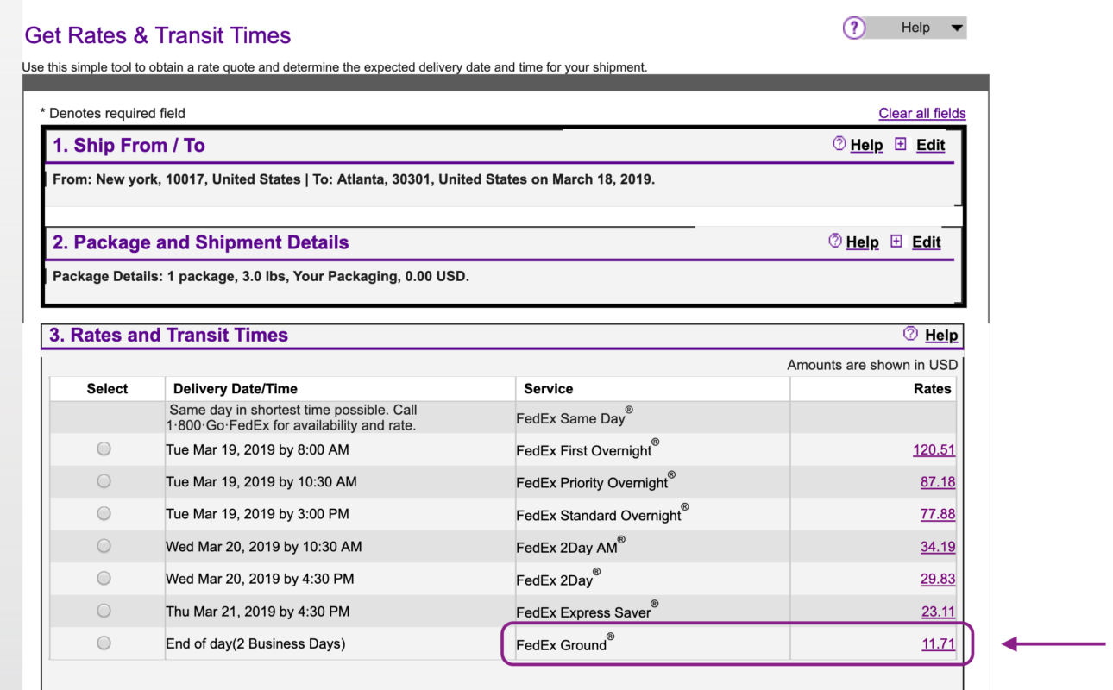Open the 120.51 rate link
The image size is (1113, 690).
(934, 449)
